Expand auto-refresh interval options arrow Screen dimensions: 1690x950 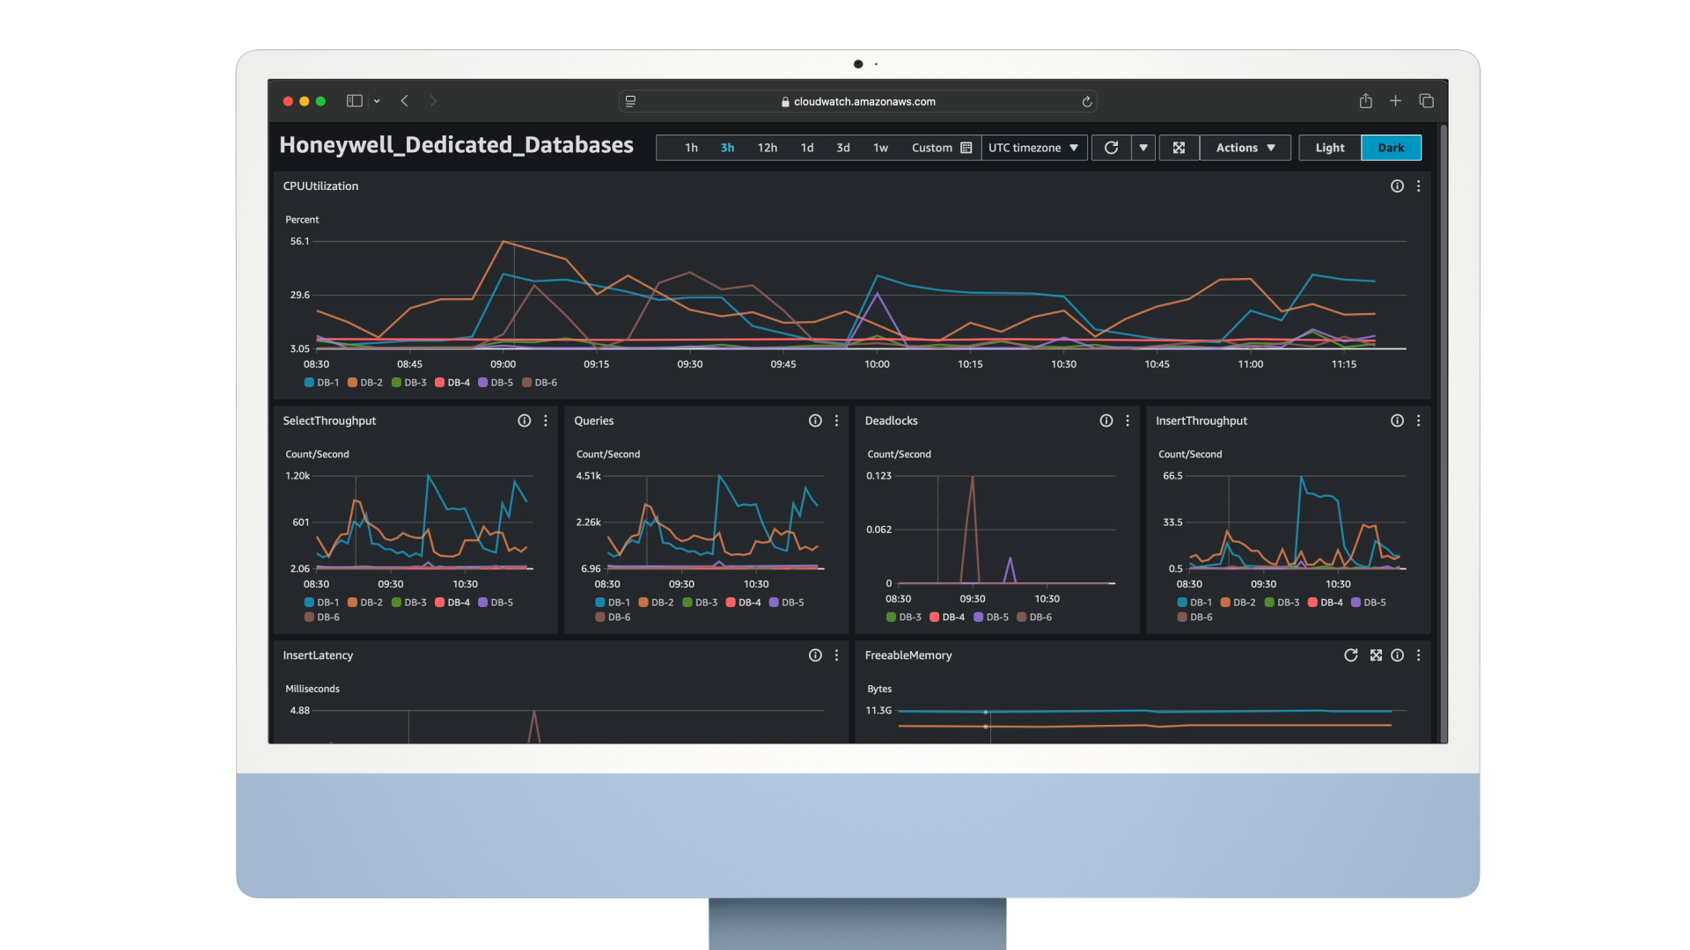click(x=1143, y=148)
